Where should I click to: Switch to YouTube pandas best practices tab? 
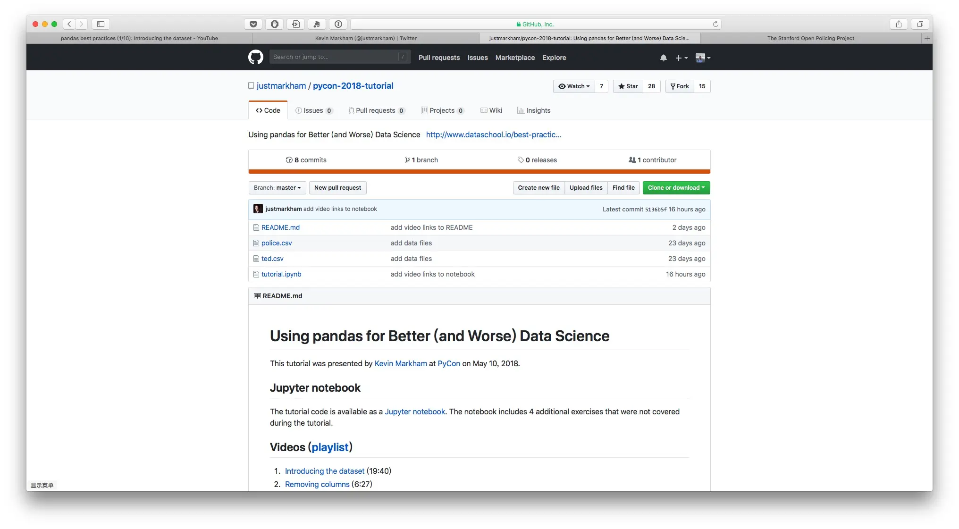139,38
